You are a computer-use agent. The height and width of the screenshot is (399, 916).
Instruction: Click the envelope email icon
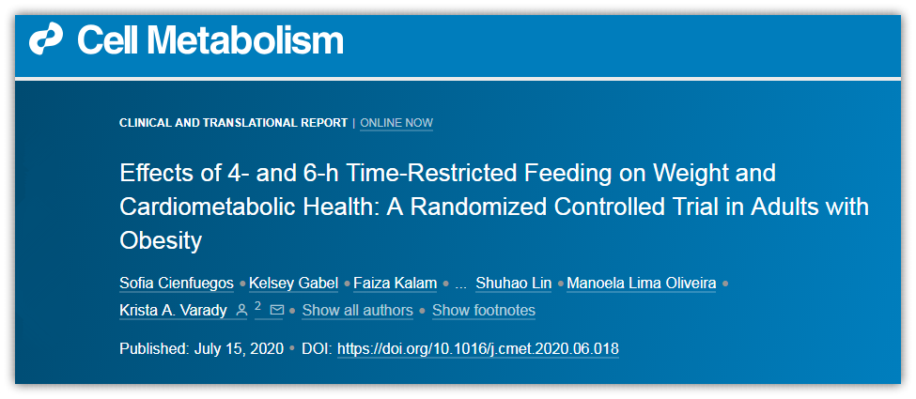pyautogui.click(x=277, y=310)
